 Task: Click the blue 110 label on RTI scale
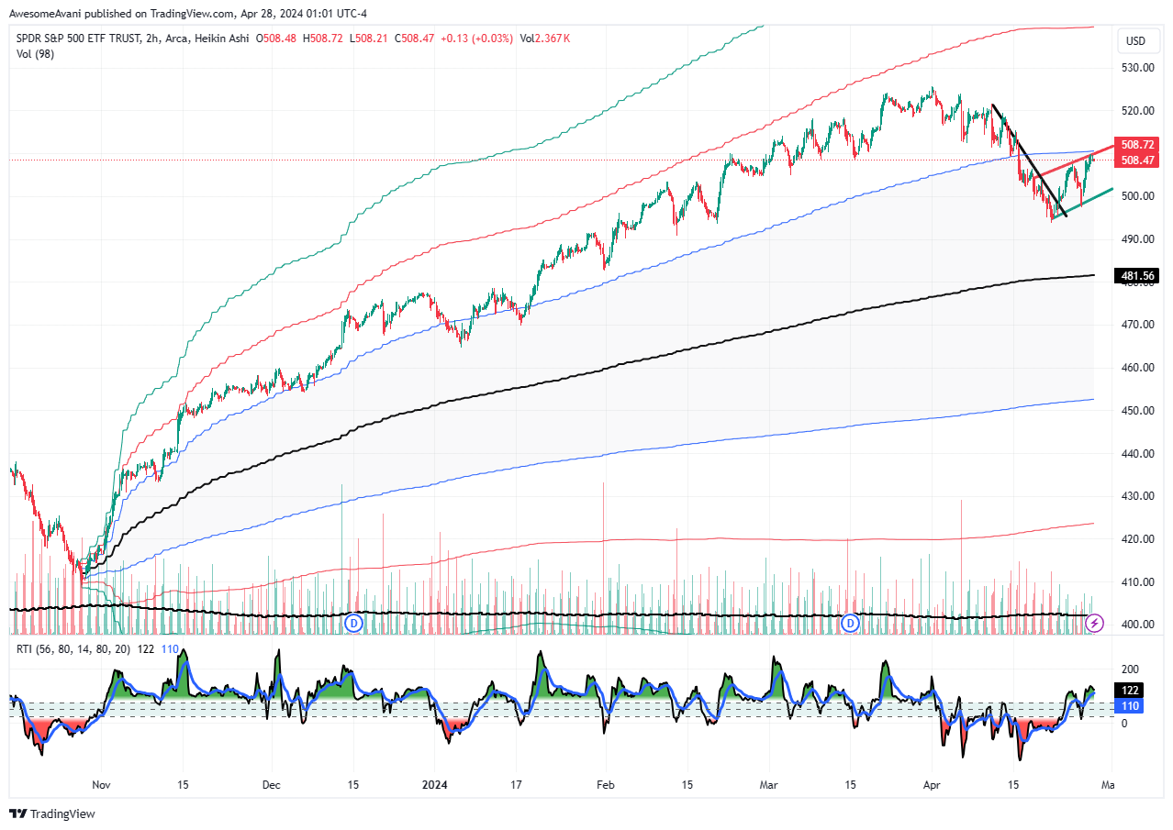coord(1129,706)
